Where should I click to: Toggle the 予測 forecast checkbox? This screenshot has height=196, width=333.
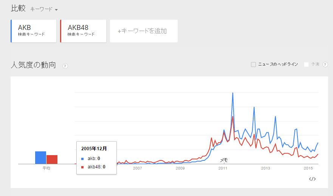coord(307,64)
